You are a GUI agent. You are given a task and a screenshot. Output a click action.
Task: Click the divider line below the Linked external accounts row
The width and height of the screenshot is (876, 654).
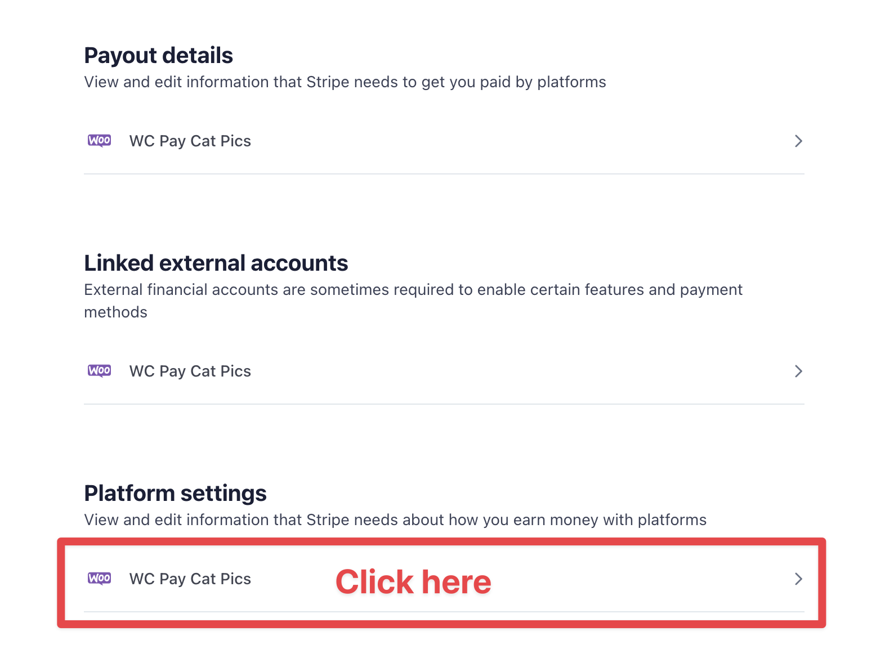[444, 404]
